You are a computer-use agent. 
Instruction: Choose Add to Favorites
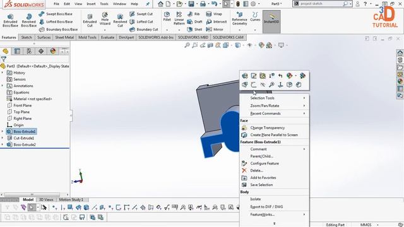tap(274, 178)
